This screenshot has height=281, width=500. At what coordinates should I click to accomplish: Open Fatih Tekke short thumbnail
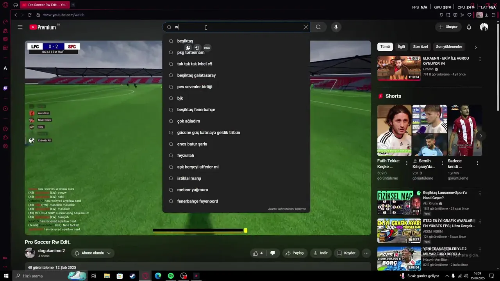point(394,130)
